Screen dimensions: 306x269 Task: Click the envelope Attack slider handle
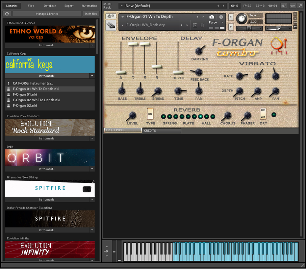point(121,72)
